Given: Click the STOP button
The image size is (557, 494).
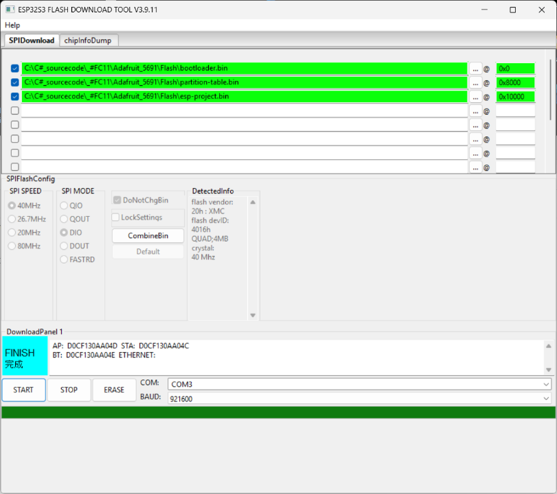Looking at the screenshot, I should [x=69, y=390].
